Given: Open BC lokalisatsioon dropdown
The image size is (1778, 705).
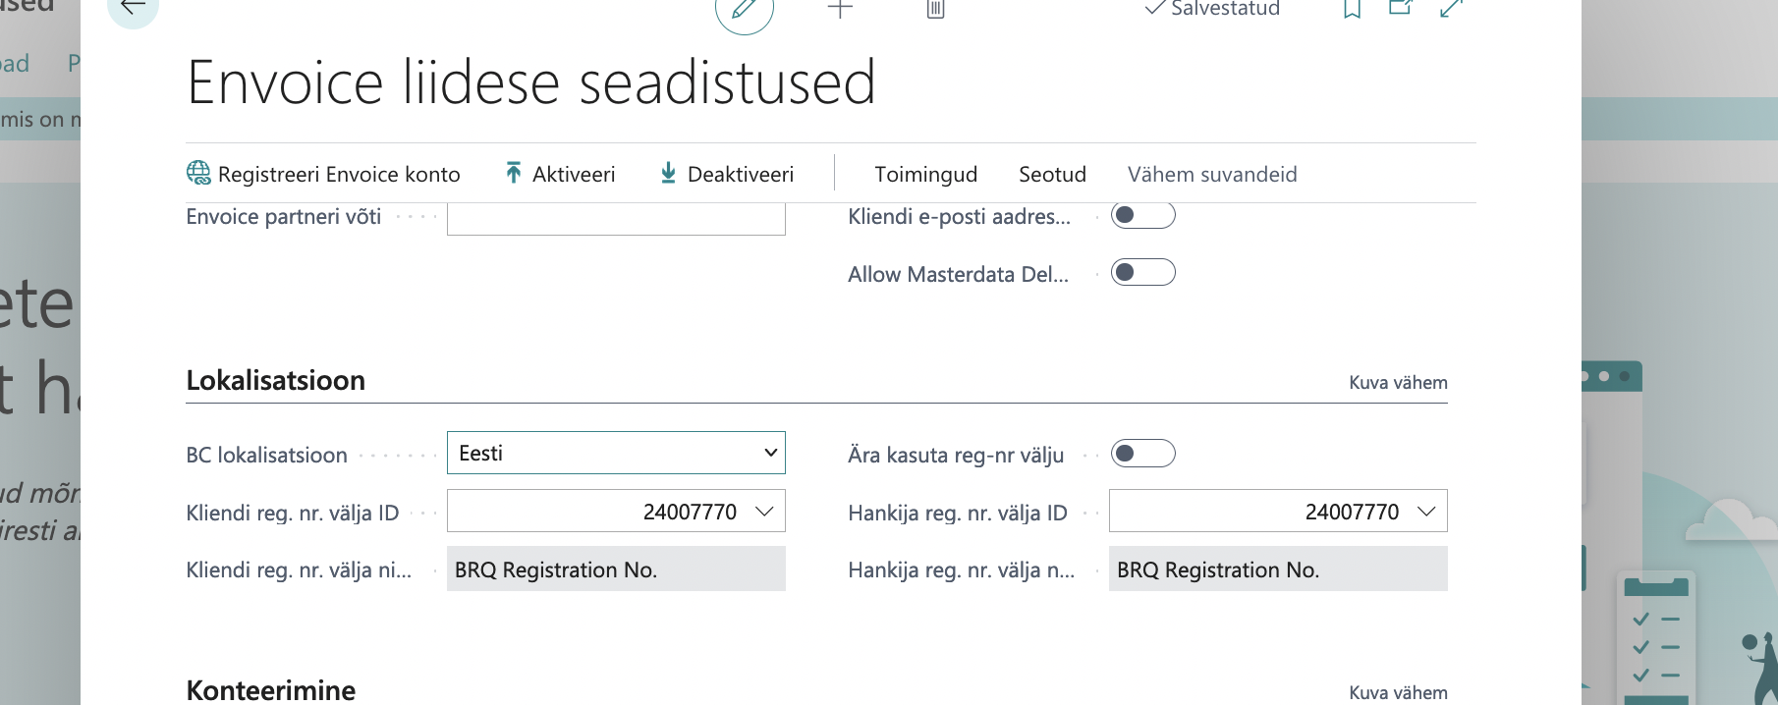Looking at the screenshot, I should click(616, 453).
